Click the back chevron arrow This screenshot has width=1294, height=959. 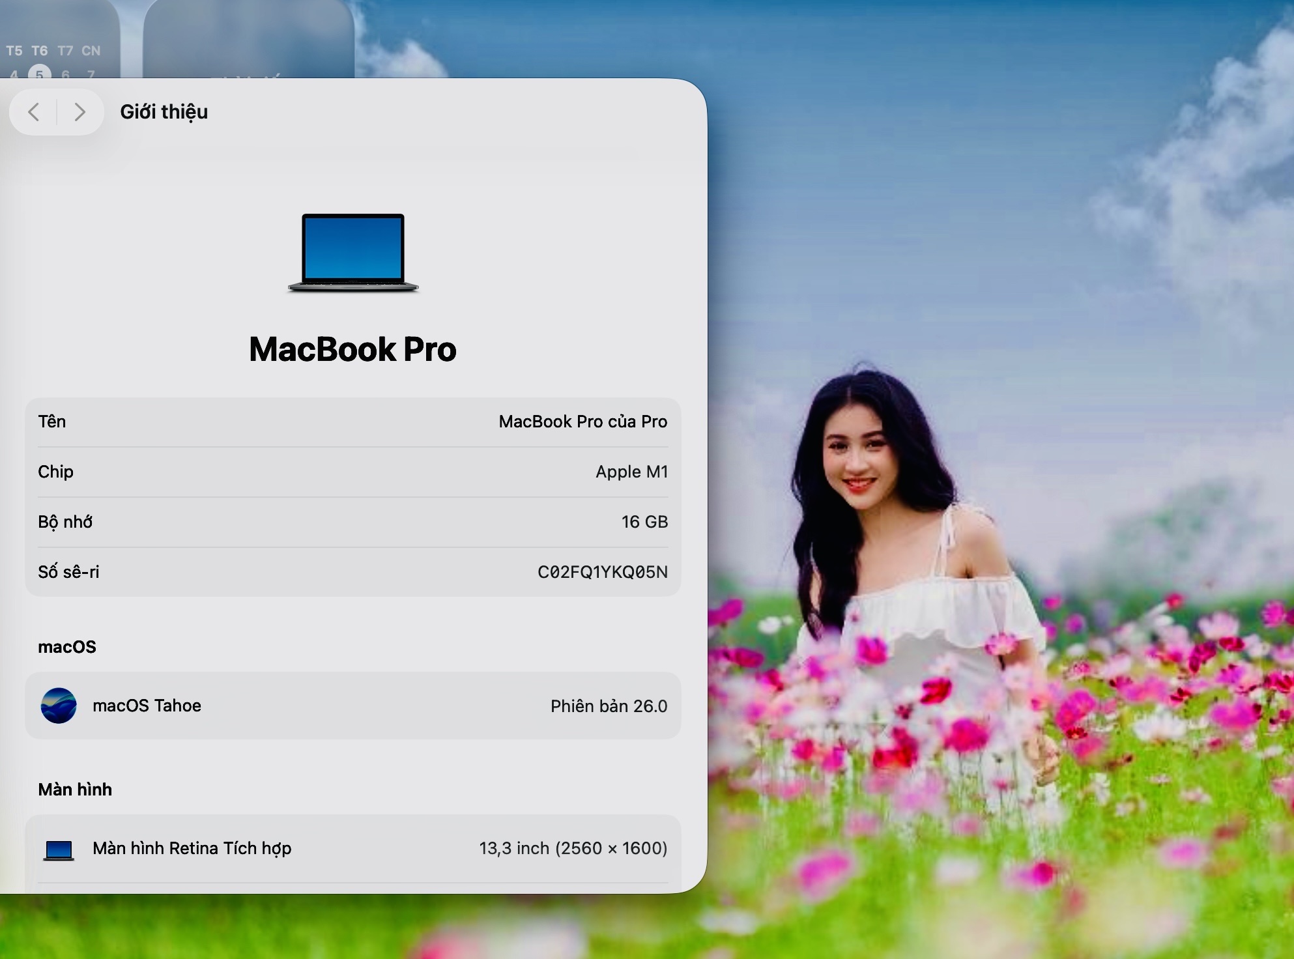coord(34,112)
